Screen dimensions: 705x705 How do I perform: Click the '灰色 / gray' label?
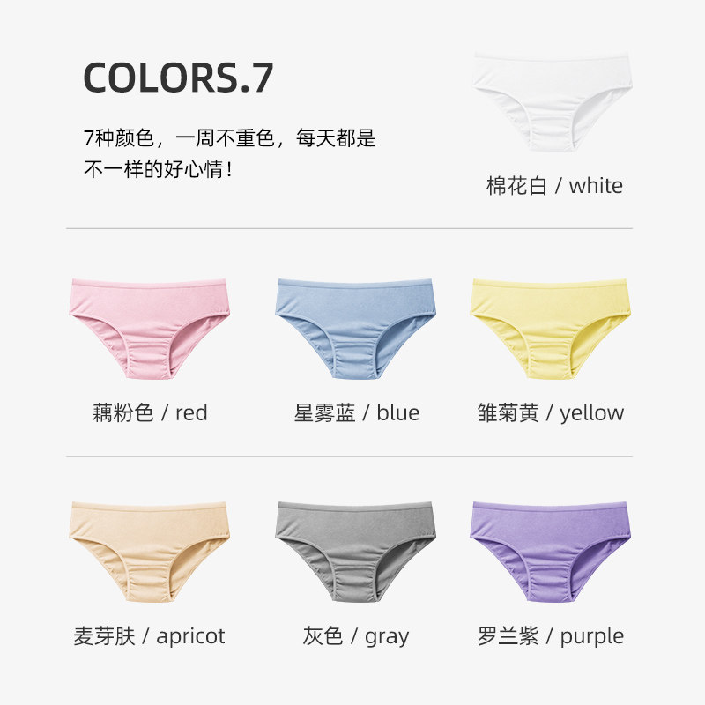356,635
